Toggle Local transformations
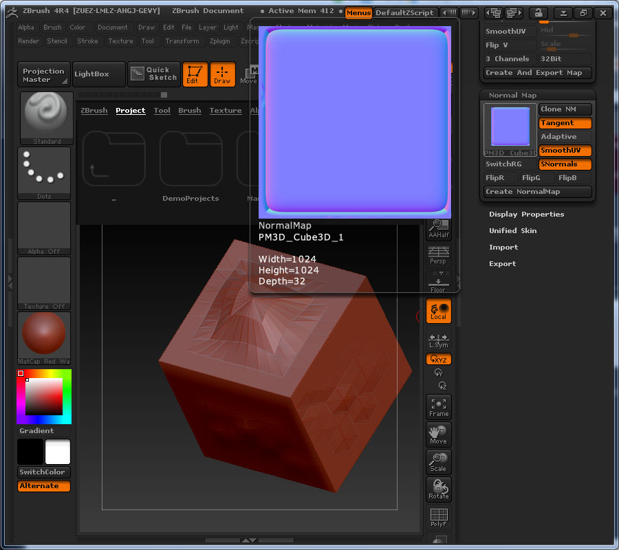Image resolution: width=619 pixels, height=550 pixels. (439, 311)
